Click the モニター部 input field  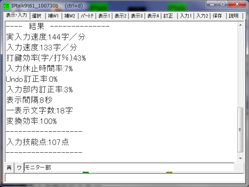[128, 168]
